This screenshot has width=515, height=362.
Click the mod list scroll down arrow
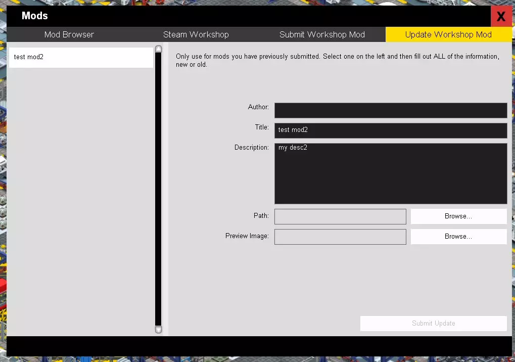tap(158, 330)
